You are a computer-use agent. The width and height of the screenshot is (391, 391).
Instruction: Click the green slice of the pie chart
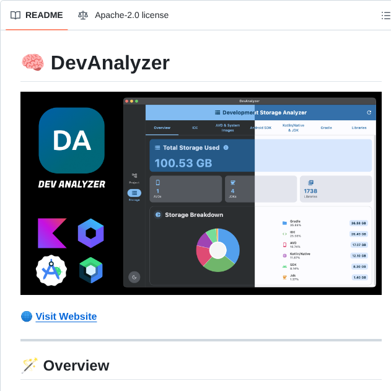tap(219, 265)
